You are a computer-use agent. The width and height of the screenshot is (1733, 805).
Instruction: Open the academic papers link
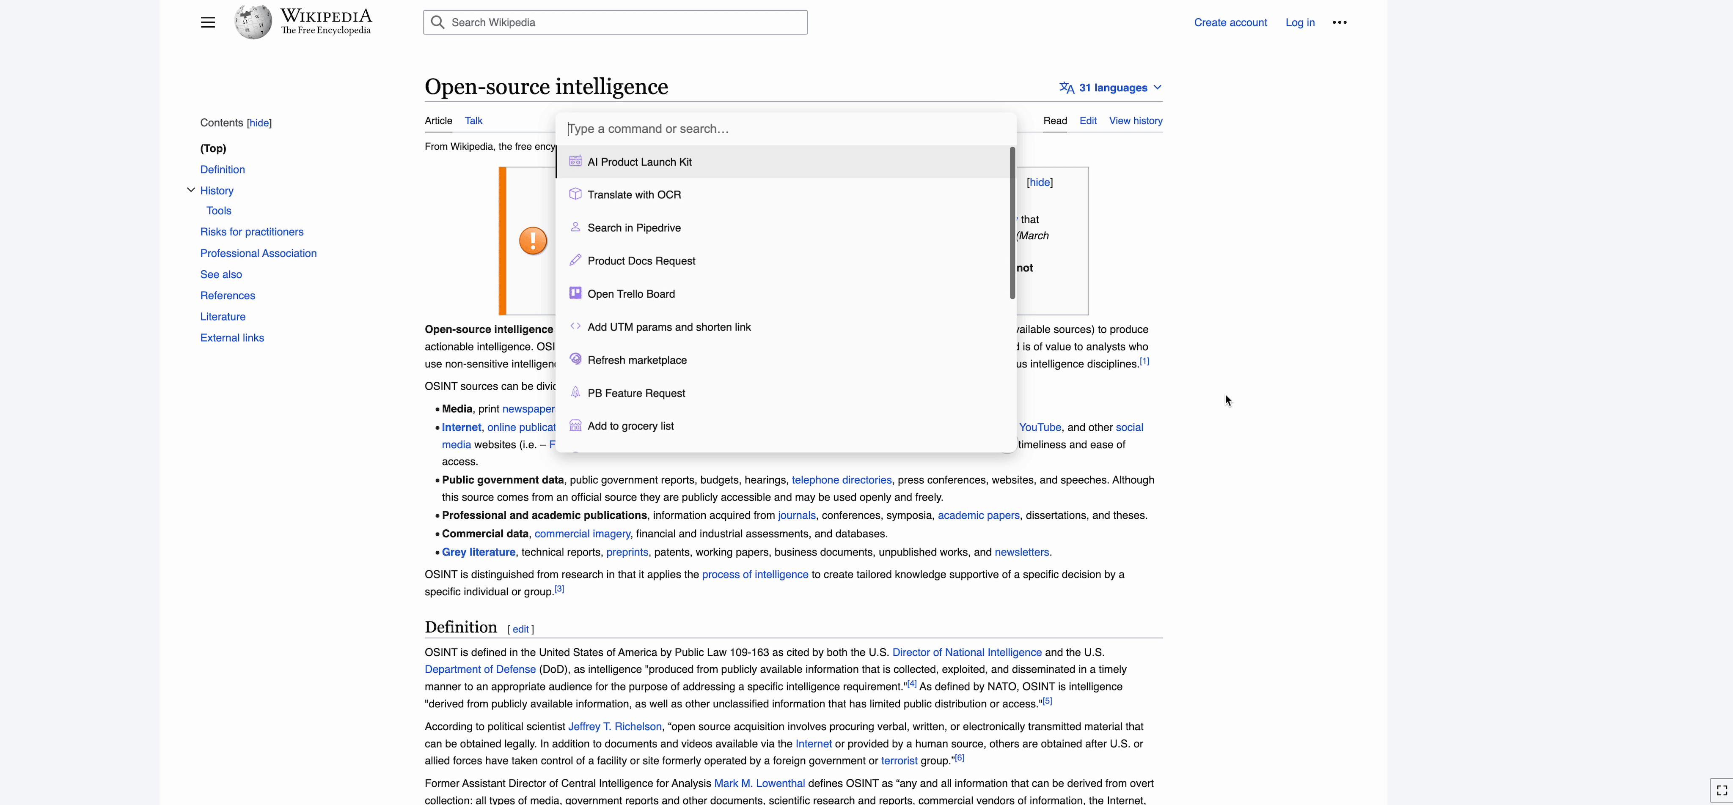[978, 515]
